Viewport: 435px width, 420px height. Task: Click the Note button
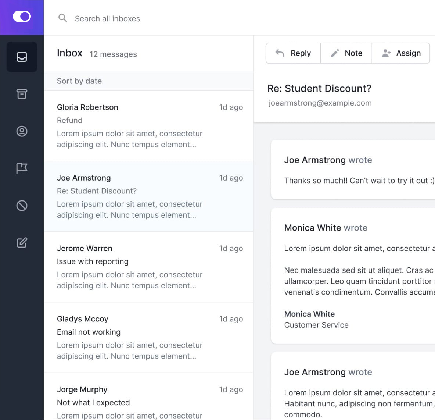pos(346,53)
